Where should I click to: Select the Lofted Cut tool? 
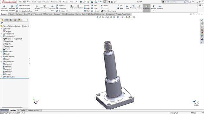(x=61, y=8)
